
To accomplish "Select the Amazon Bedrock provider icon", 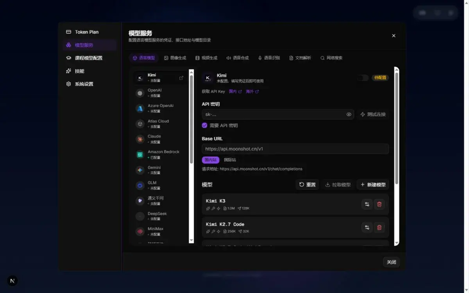I will click(140, 155).
